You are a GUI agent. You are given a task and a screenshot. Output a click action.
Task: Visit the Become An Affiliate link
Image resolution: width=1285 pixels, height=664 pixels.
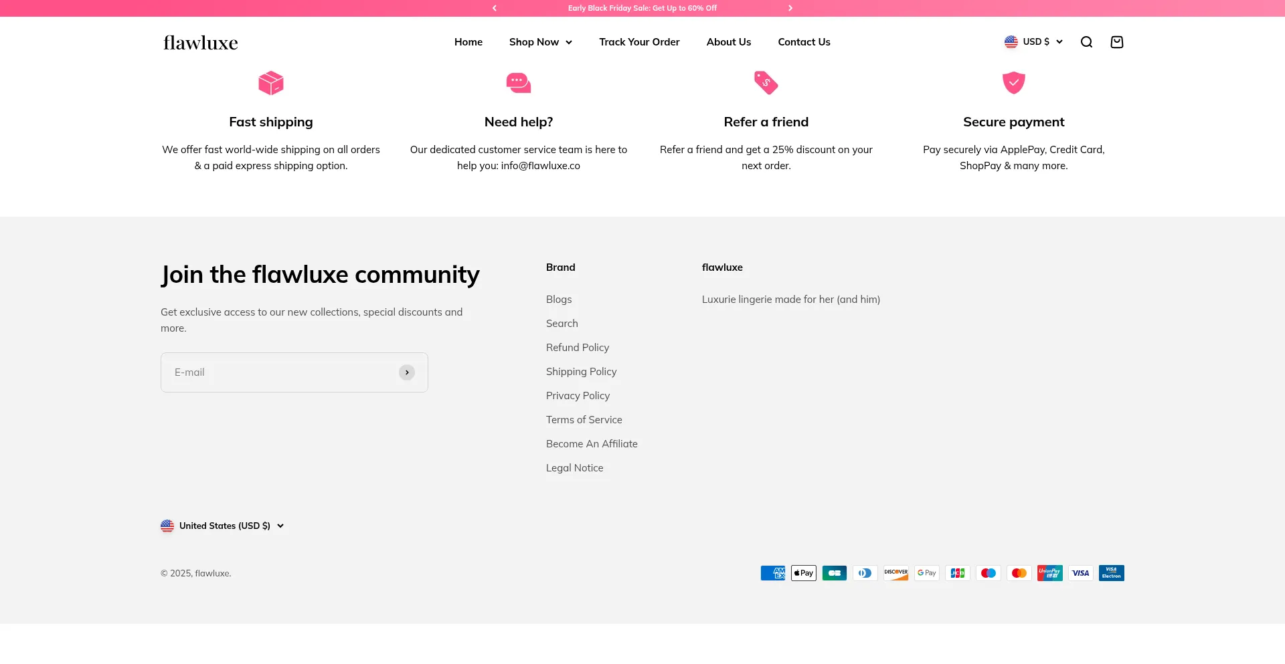[x=592, y=444]
